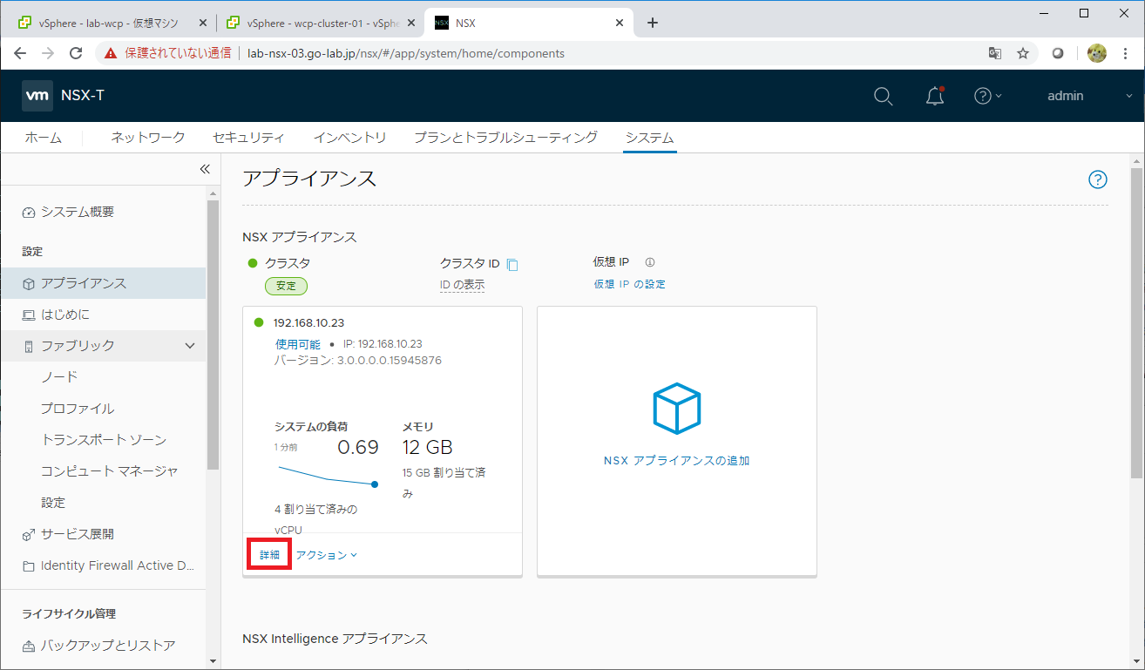Click the アプライアンス cube sidebar icon

click(x=29, y=284)
